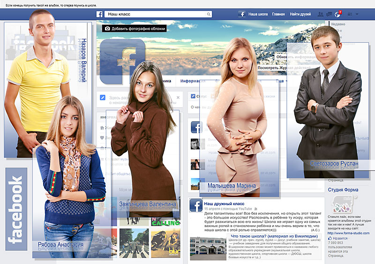Screen dimensions: 375x264
Task: Click the large Facebook profile picture logo
Action: [122, 61]
